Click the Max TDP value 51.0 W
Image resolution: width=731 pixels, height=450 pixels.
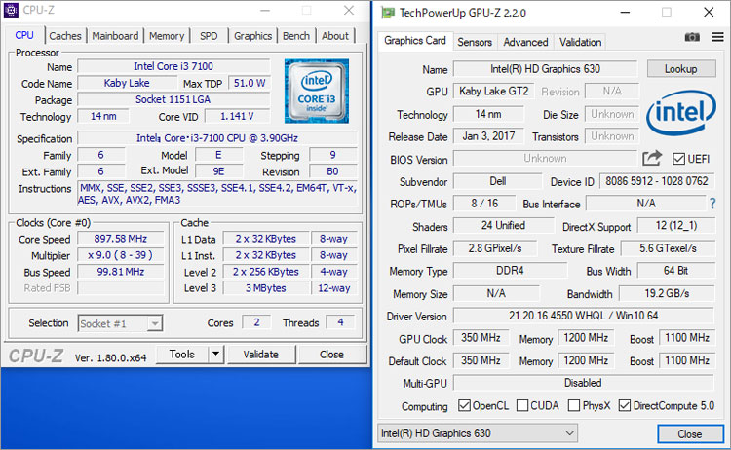point(249,83)
